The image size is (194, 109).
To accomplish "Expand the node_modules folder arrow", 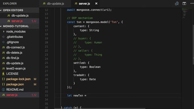I will 4,31.
